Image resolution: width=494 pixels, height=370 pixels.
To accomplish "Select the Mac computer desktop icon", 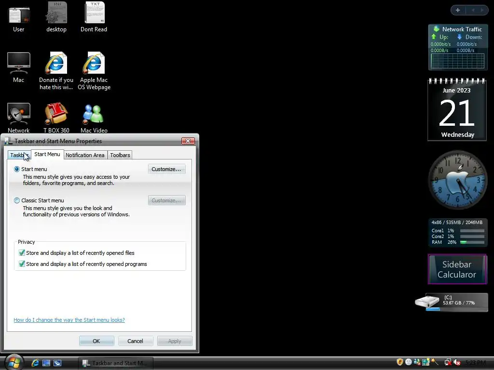I will pos(19,67).
